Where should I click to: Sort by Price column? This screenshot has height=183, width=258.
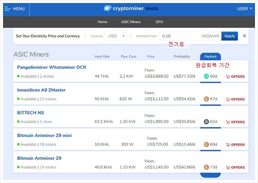click(151, 56)
